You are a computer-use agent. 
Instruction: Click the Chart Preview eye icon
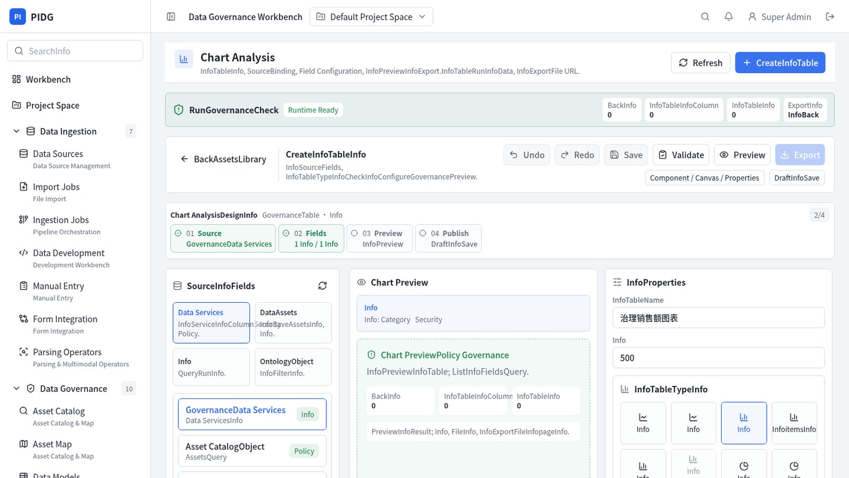coord(361,283)
